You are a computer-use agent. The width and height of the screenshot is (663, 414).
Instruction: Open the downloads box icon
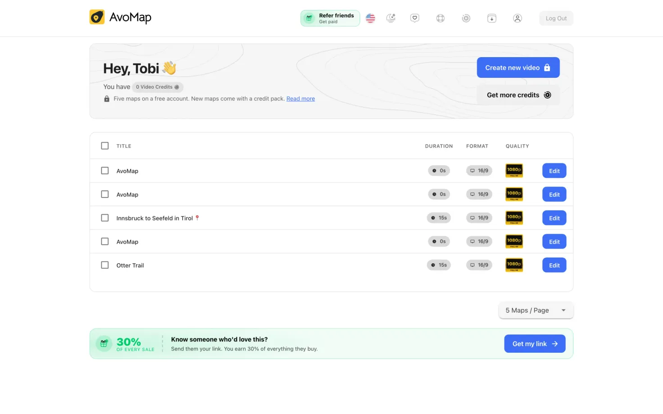click(x=492, y=18)
